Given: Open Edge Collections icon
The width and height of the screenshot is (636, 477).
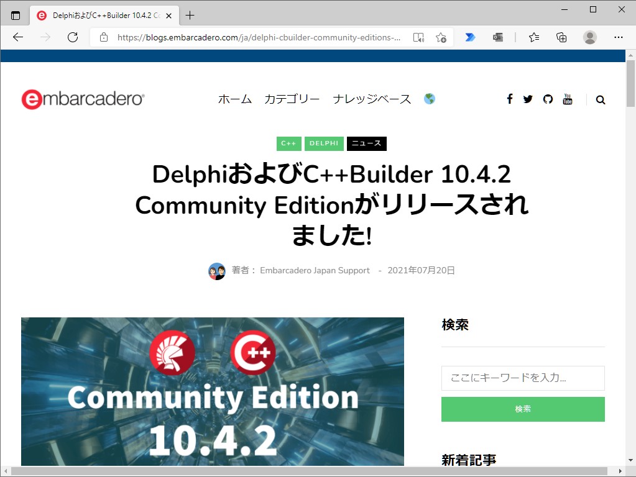Looking at the screenshot, I should (561, 37).
